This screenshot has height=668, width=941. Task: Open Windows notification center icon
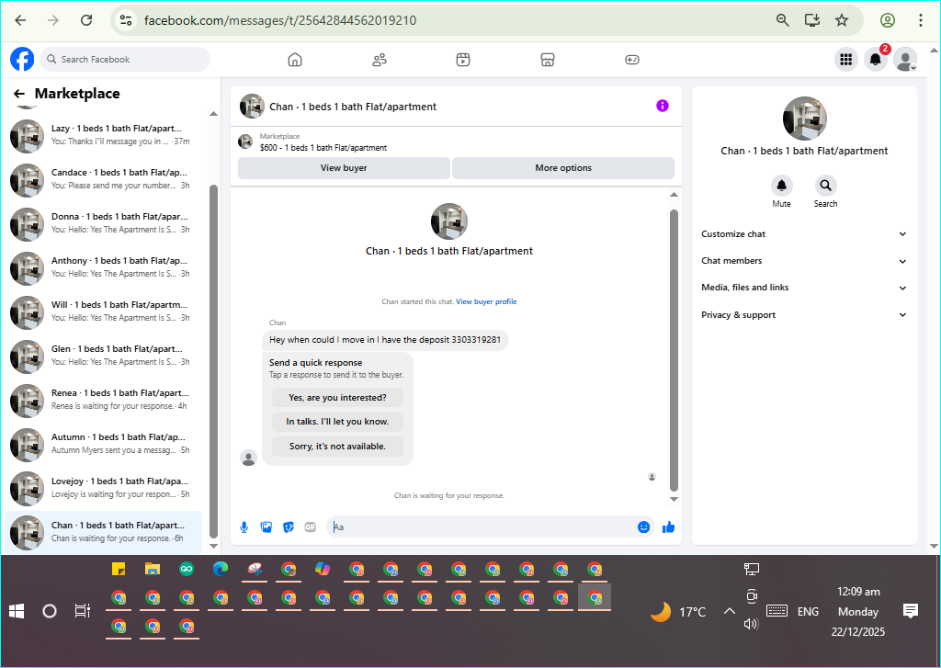911,611
